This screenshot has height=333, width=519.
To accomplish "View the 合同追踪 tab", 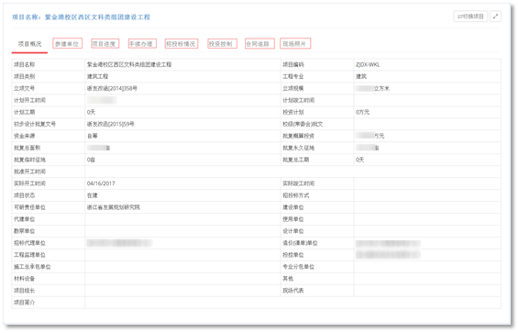I will tap(259, 44).
